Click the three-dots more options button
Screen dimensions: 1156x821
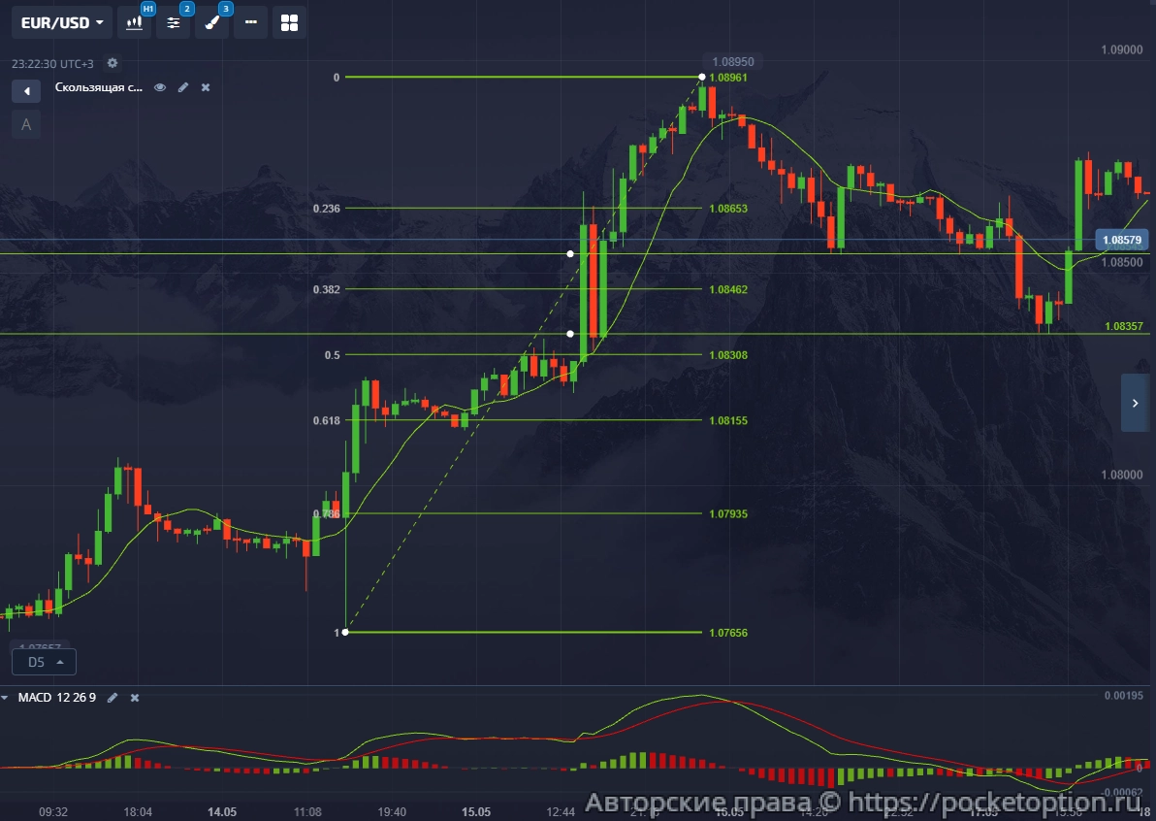tap(251, 22)
